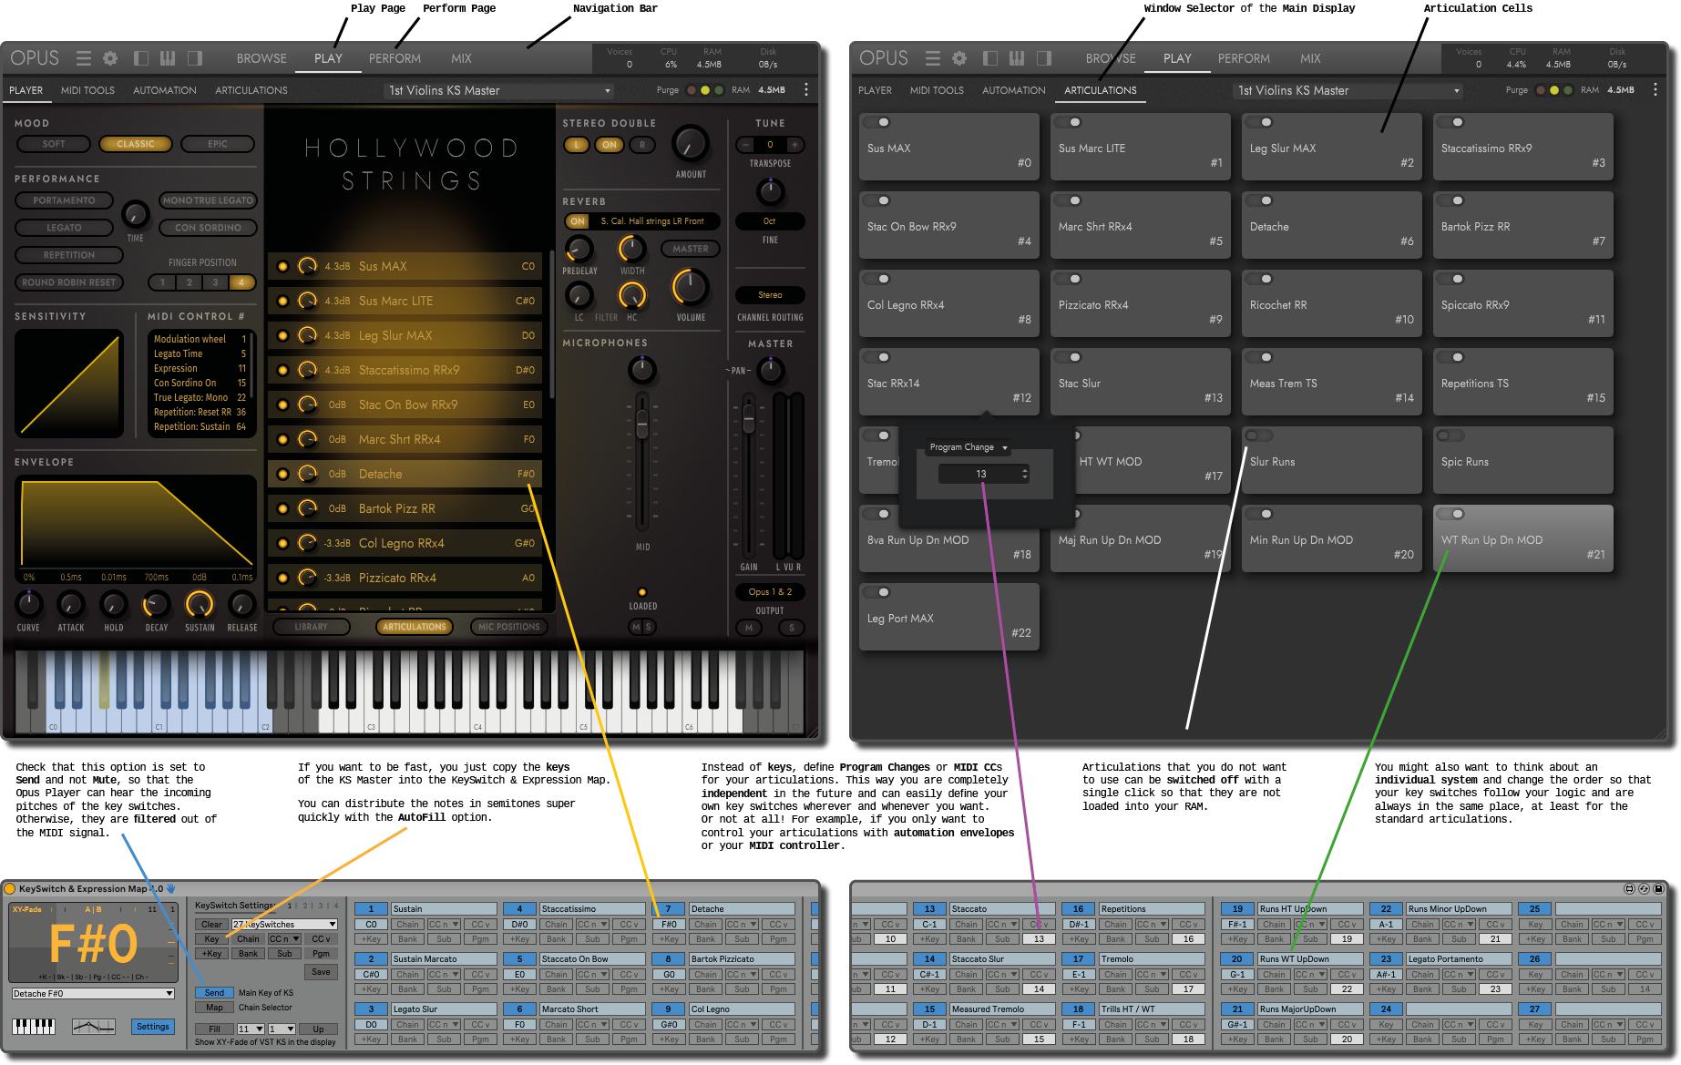Click the red purge indicator in left window
This screenshot has width=1681, height=1065.
(x=692, y=90)
